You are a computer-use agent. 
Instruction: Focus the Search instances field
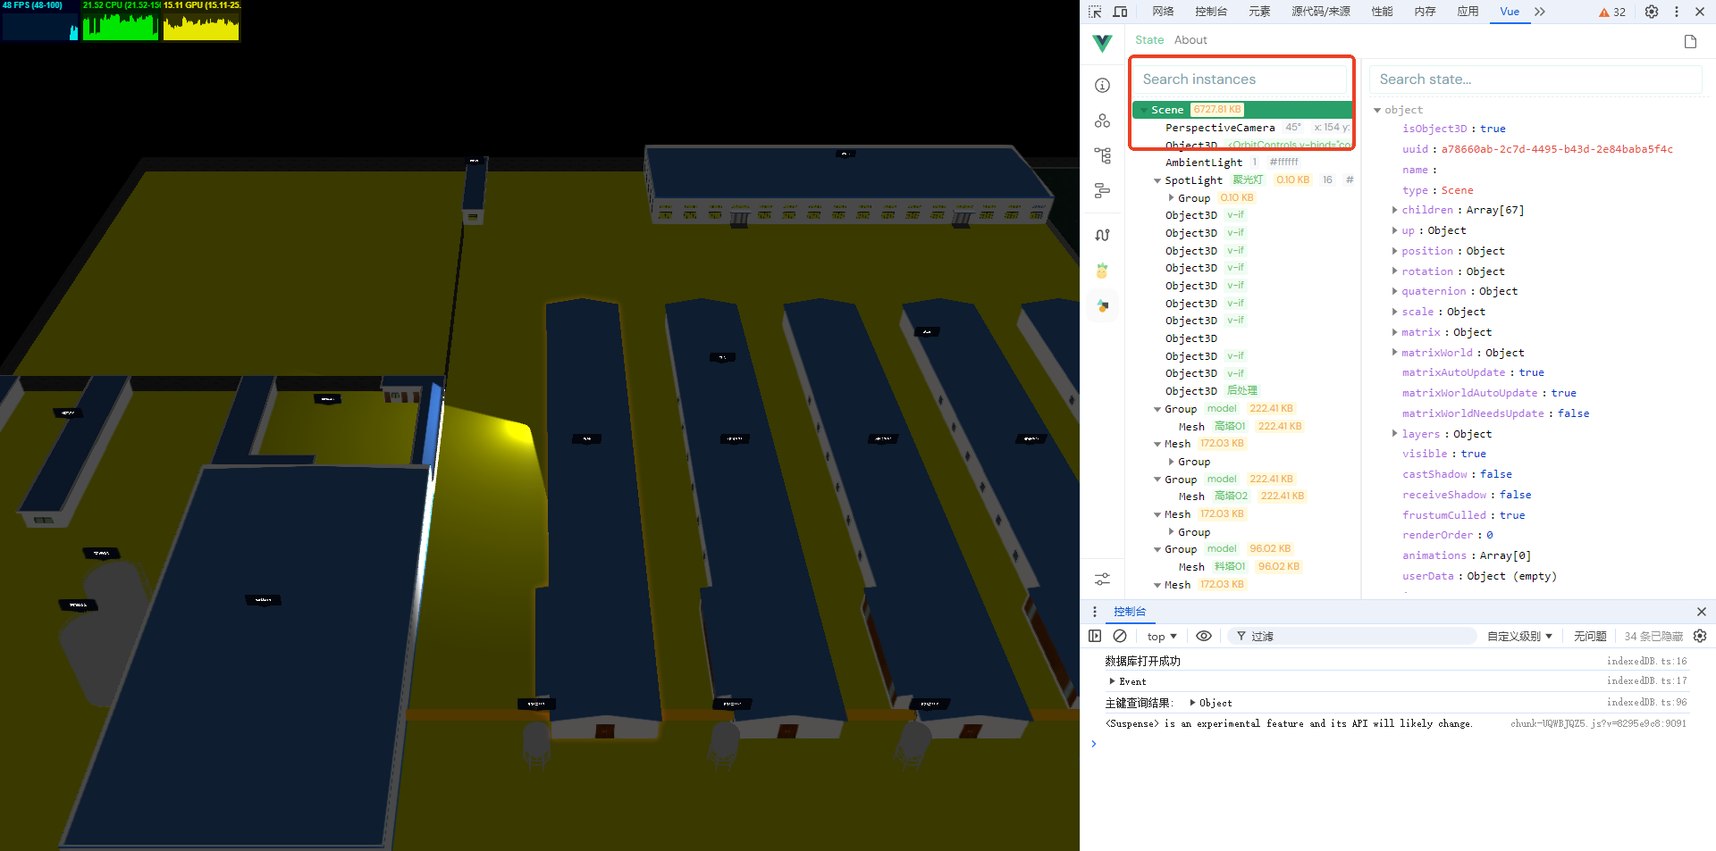[x=1242, y=79]
